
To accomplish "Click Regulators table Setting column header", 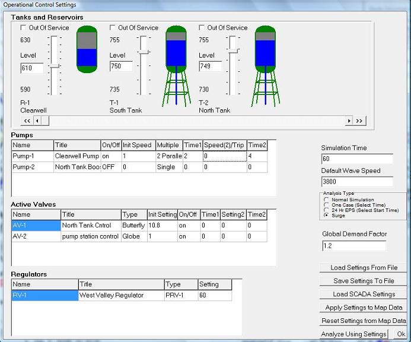I will 215,284.
